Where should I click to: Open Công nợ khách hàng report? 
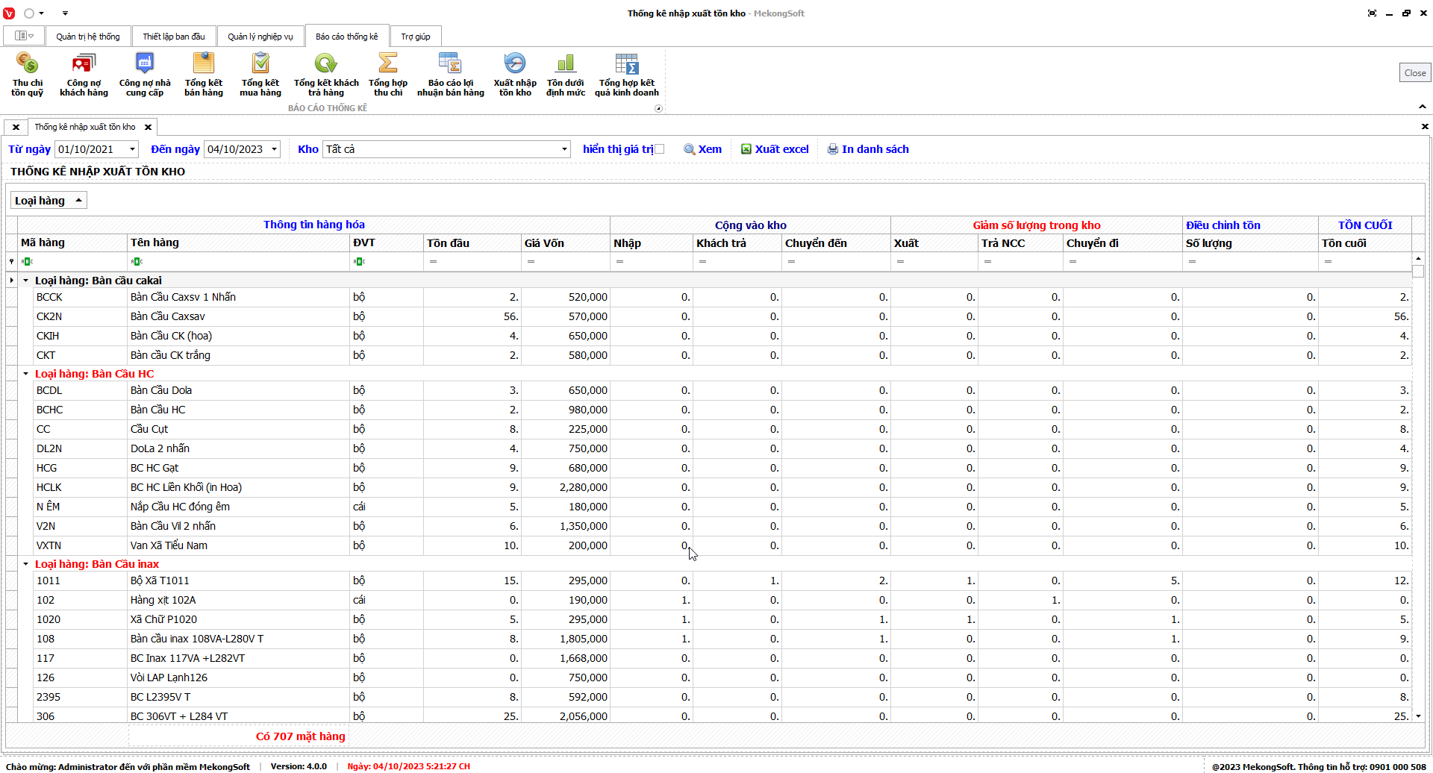[x=84, y=75]
